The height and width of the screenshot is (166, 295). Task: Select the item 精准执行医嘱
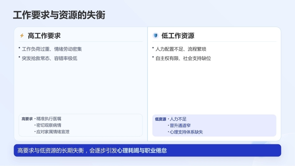(49, 119)
